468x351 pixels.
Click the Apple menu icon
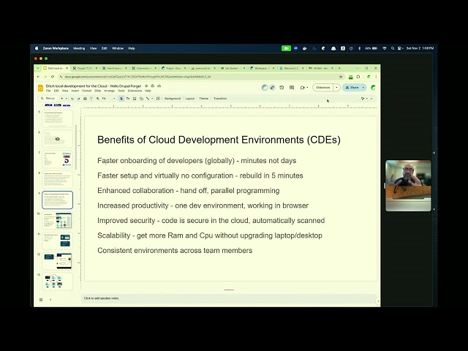(37, 48)
